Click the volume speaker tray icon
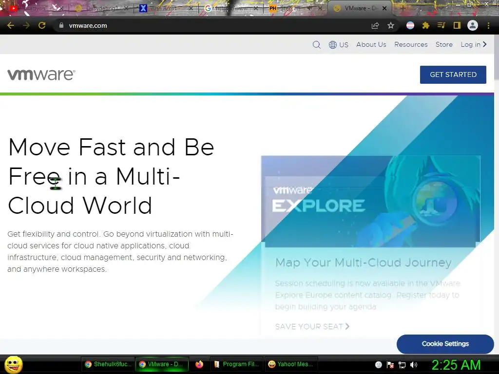 pyautogui.click(x=414, y=365)
